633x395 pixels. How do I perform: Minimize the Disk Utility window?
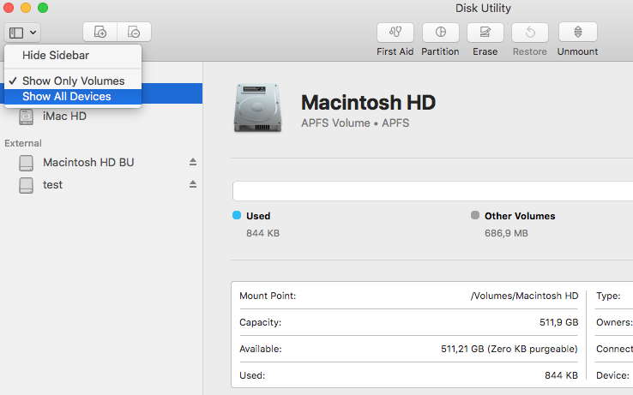(x=26, y=8)
